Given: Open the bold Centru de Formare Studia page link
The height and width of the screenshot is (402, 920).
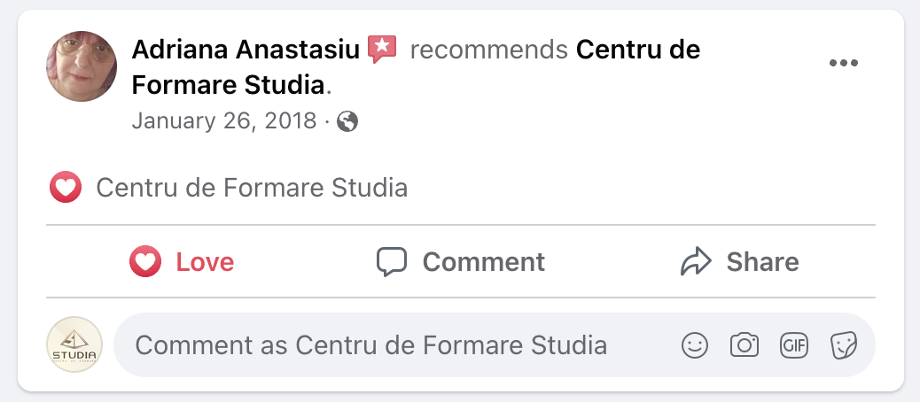Looking at the screenshot, I should [638, 50].
